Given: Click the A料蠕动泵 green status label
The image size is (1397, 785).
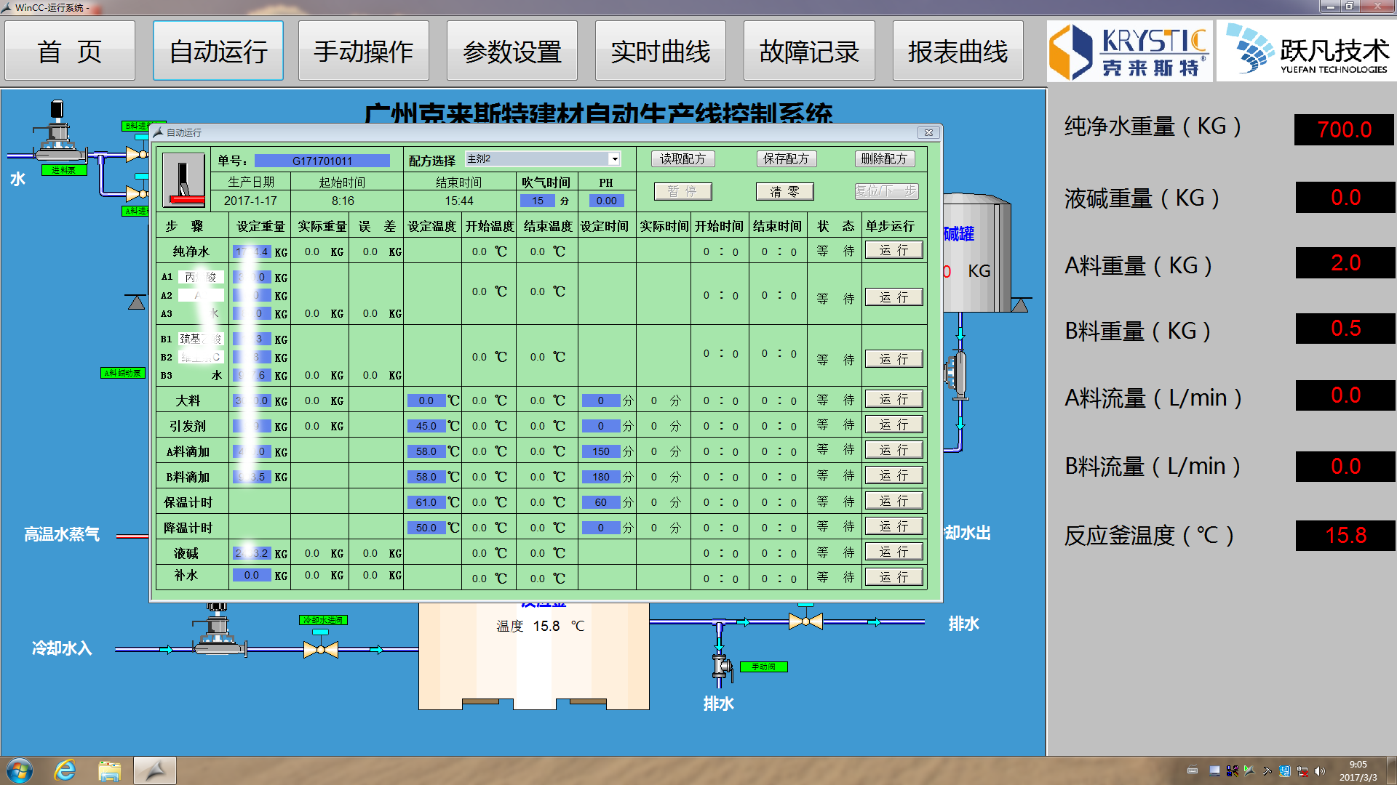Looking at the screenshot, I should click(123, 373).
